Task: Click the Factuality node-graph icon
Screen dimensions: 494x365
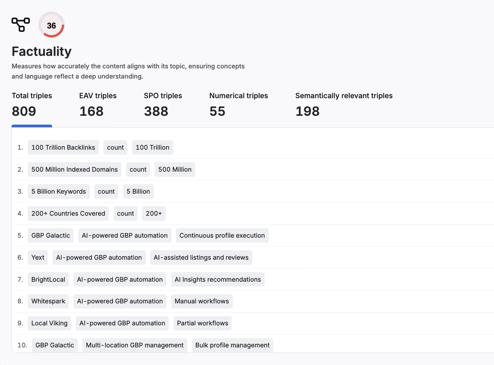Action: point(21,25)
